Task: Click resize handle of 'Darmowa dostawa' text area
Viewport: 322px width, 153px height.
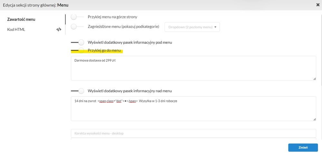Action: 315,79
